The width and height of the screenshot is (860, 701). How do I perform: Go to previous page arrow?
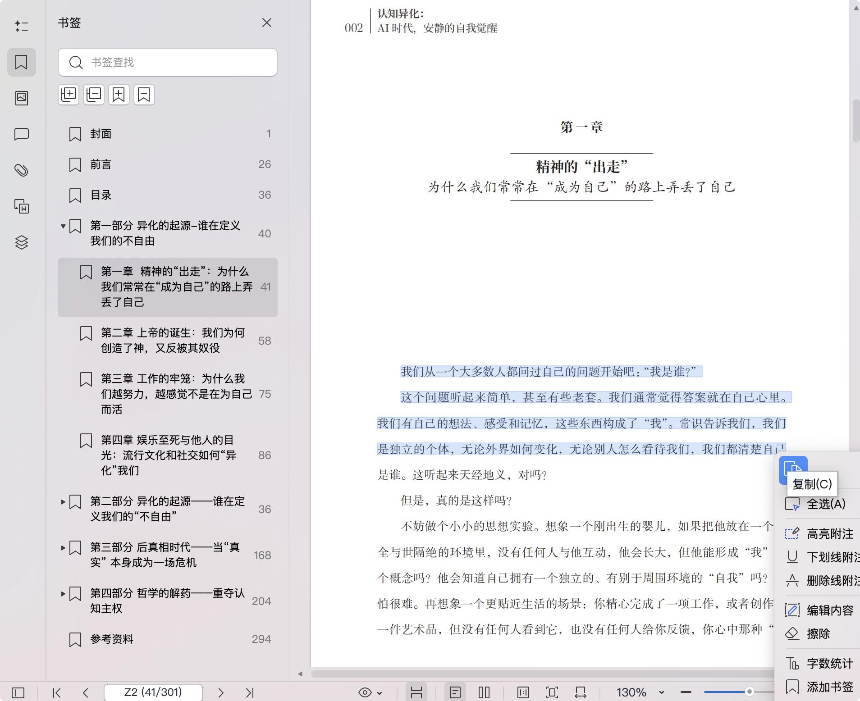(x=86, y=692)
